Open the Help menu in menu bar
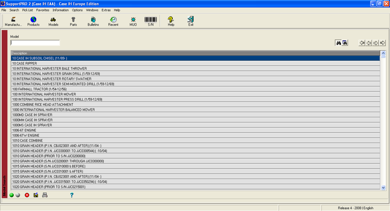The height and width of the screenshot is (211, 390). [117, 10]
